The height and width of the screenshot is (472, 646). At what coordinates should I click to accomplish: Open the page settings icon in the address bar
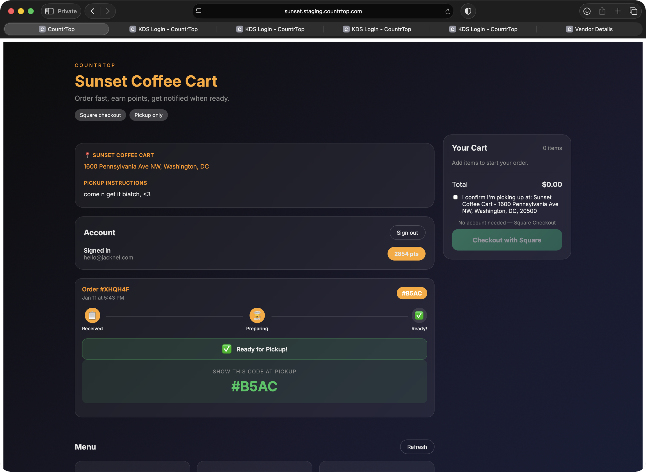click(199, 11)
